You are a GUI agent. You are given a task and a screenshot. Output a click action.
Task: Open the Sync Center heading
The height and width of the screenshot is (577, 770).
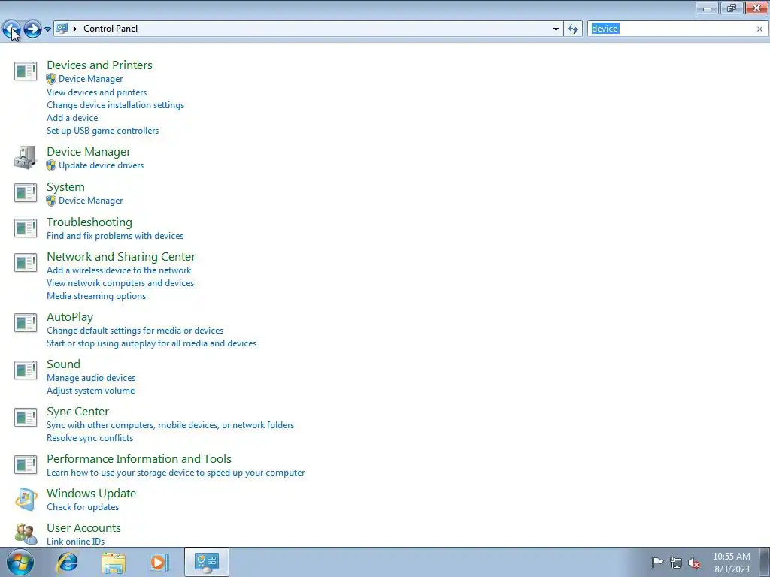[77, 412]
